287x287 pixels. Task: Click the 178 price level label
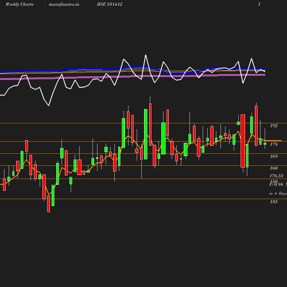tap(274, 144)
